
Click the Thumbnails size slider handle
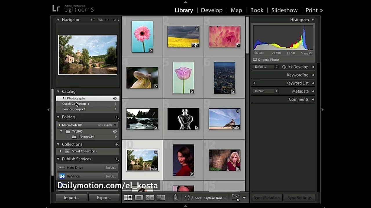click(x=238, y=200)
